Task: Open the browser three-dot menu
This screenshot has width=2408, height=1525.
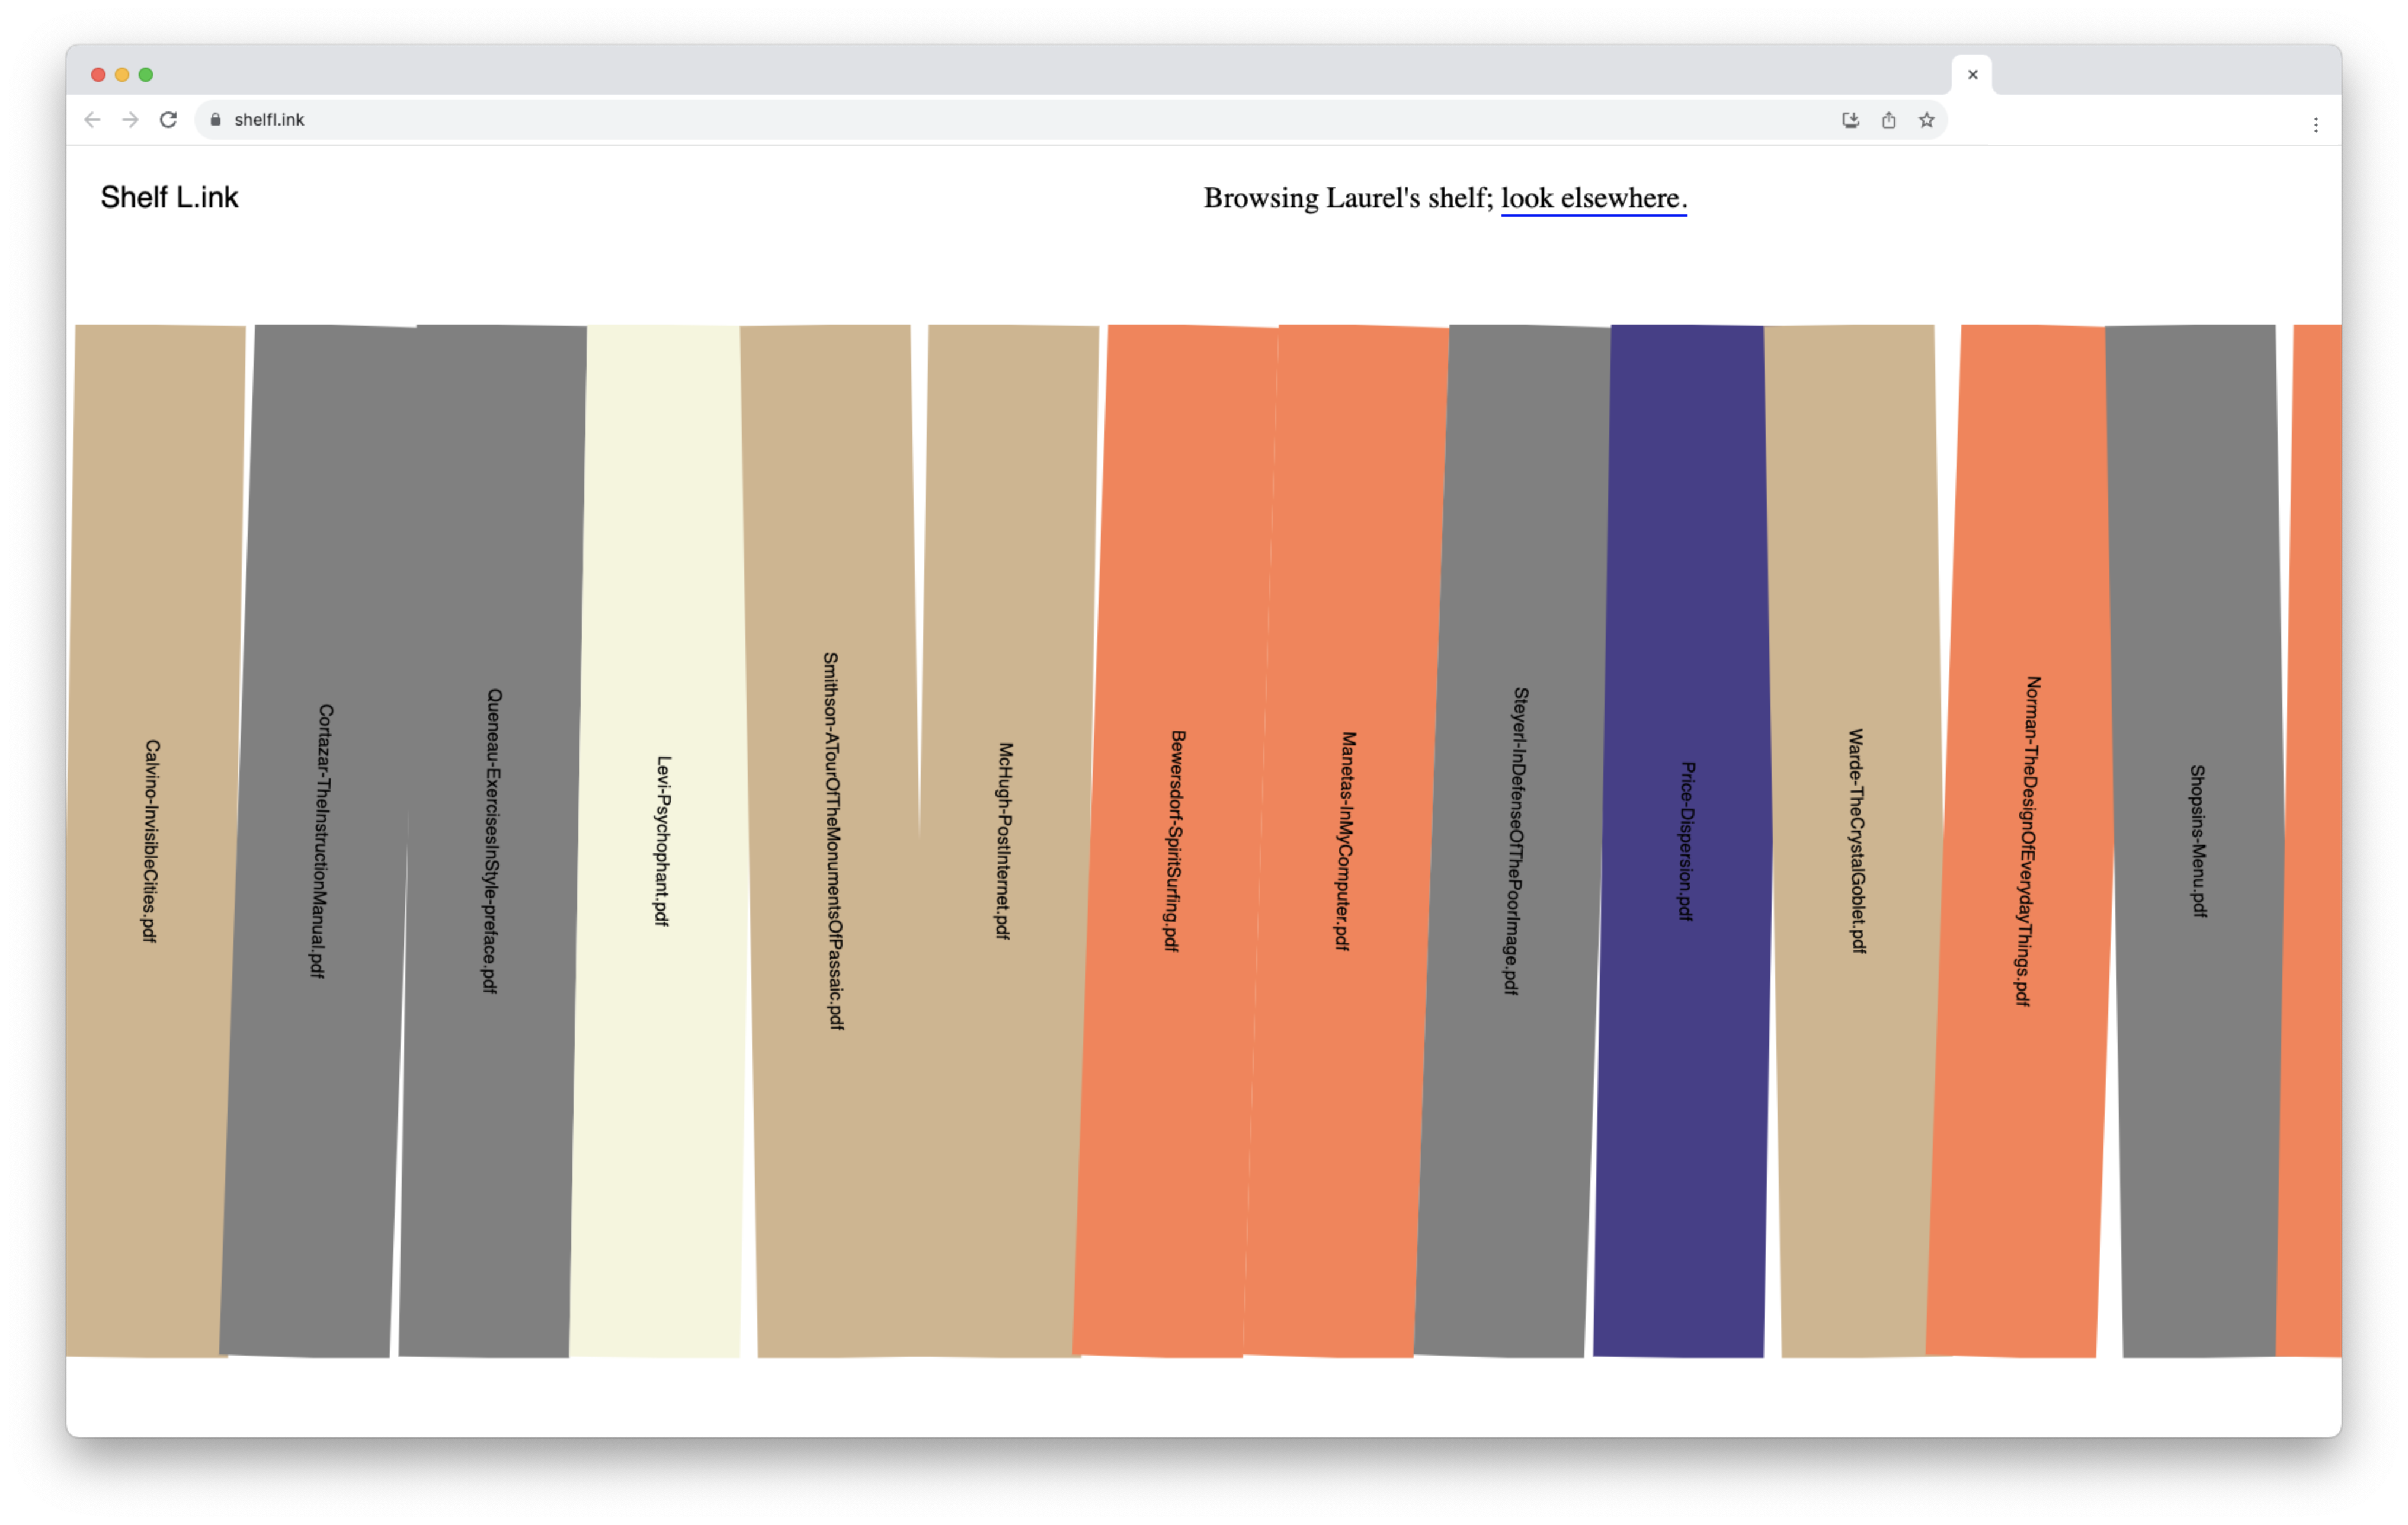Action: tap(2315, 125)
